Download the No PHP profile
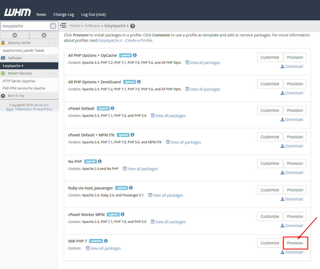 (x=292, y=173)
